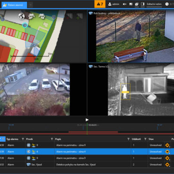Click the time column filter in table header
The height and width of the screenshot is (174, 174).
tap(3, 139)
